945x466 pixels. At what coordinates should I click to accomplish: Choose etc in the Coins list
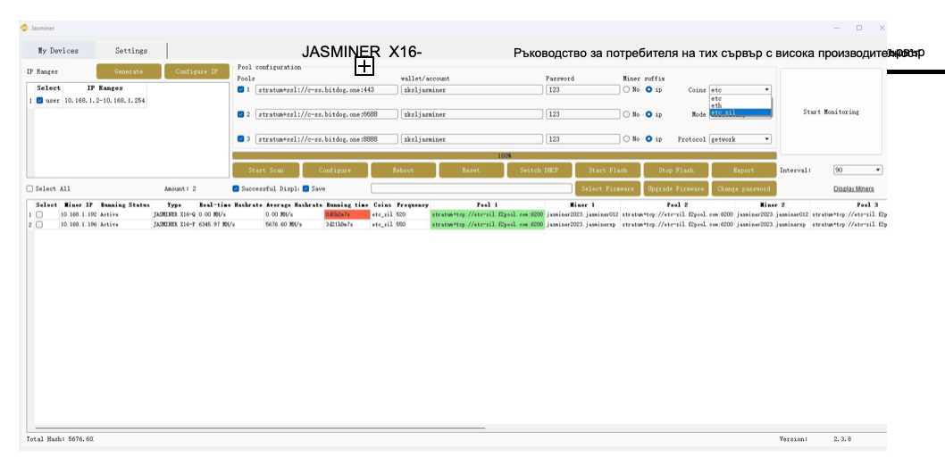tap(740, 98)
